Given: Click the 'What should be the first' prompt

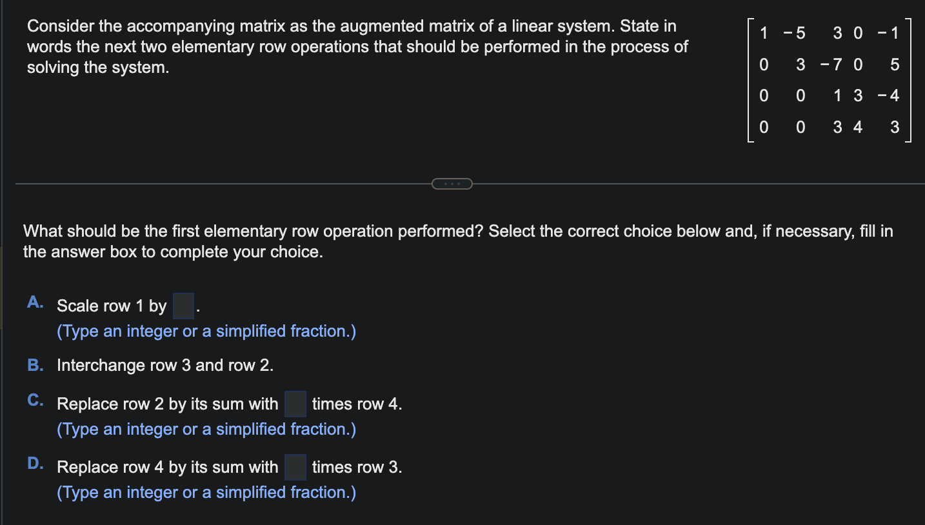Looking at the screenshot, I should tap(452, 241).
